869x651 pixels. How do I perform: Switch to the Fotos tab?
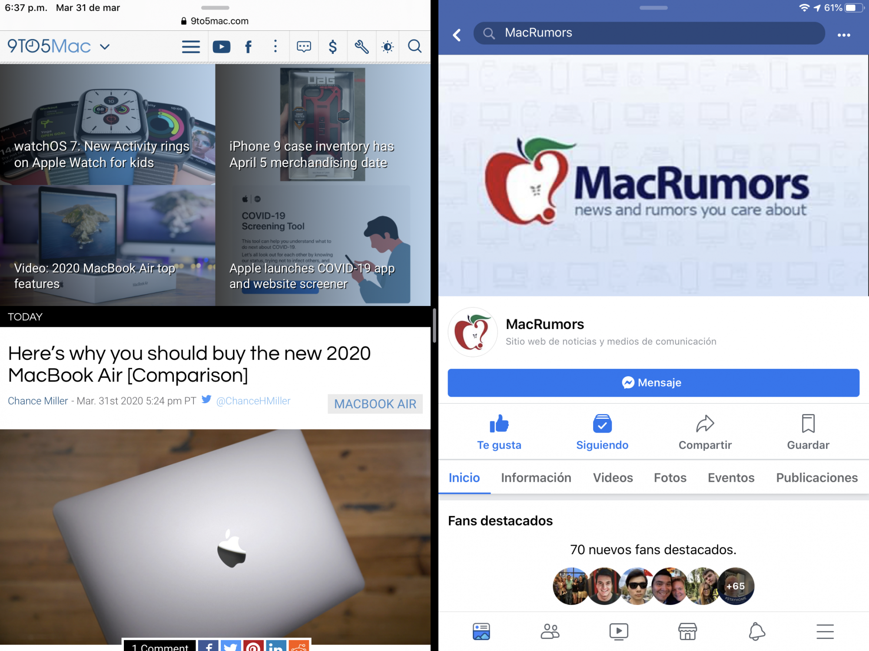tap(670, 477)
